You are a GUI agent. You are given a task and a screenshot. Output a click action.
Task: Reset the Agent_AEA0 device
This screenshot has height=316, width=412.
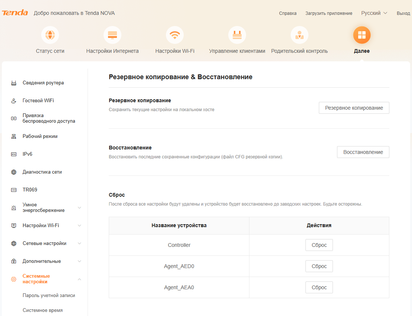(319, 287)
